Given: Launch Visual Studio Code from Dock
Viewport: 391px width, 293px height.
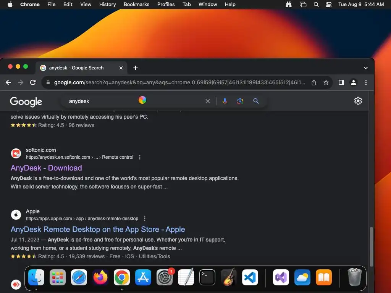Looking at the screenshot, I should (x=250, y=277).
